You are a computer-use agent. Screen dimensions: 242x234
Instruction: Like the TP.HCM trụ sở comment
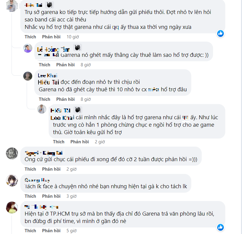pos(30,231)
